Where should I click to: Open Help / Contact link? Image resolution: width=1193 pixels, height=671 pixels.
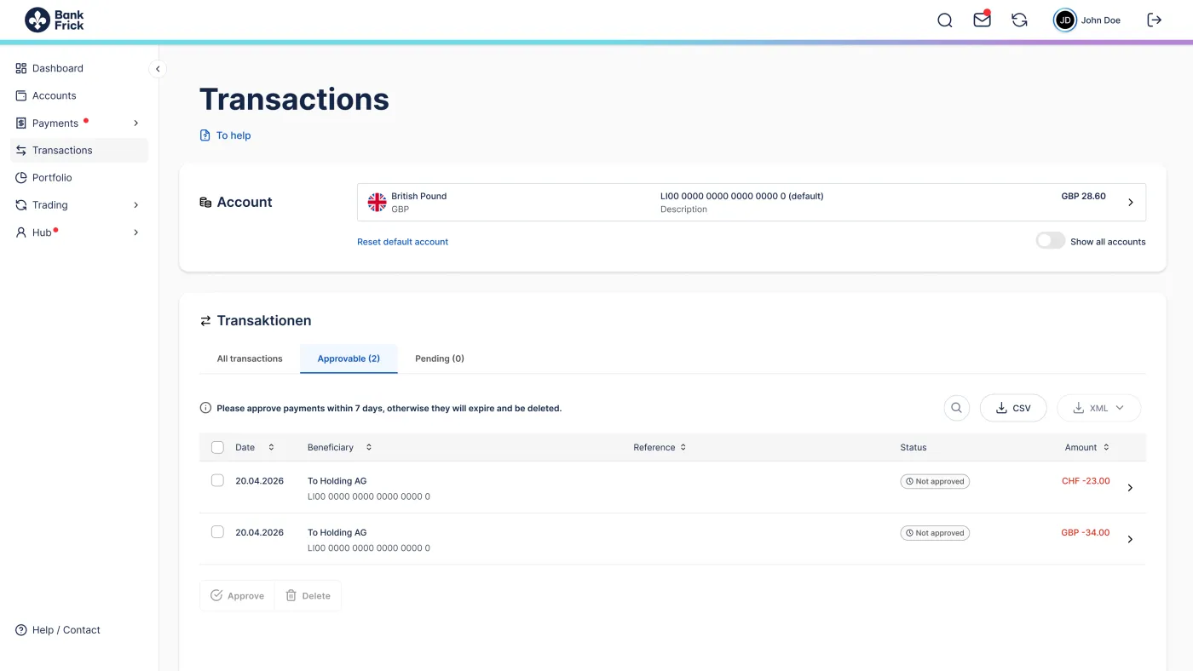[66, 630]
